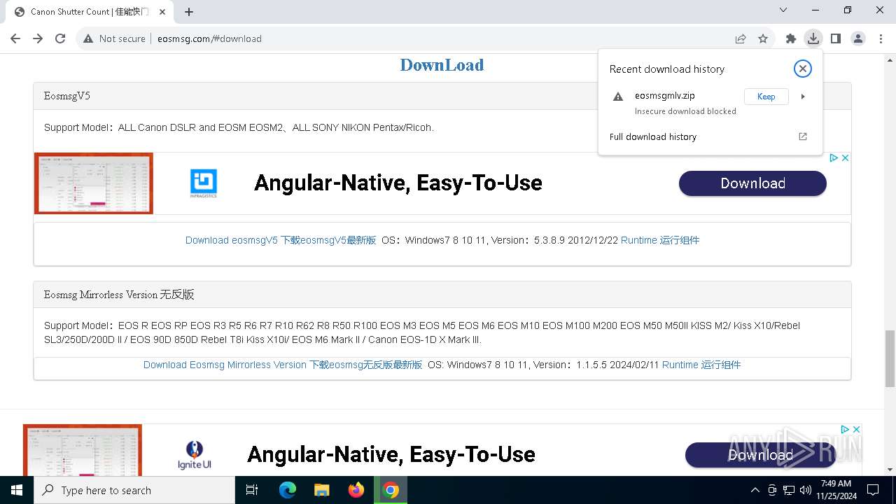Image resolution: width=896 pixels, height=504 pixels.
Task: Click the Eosmsg Mirrorless Version header
Action: [x=442, y=295]
